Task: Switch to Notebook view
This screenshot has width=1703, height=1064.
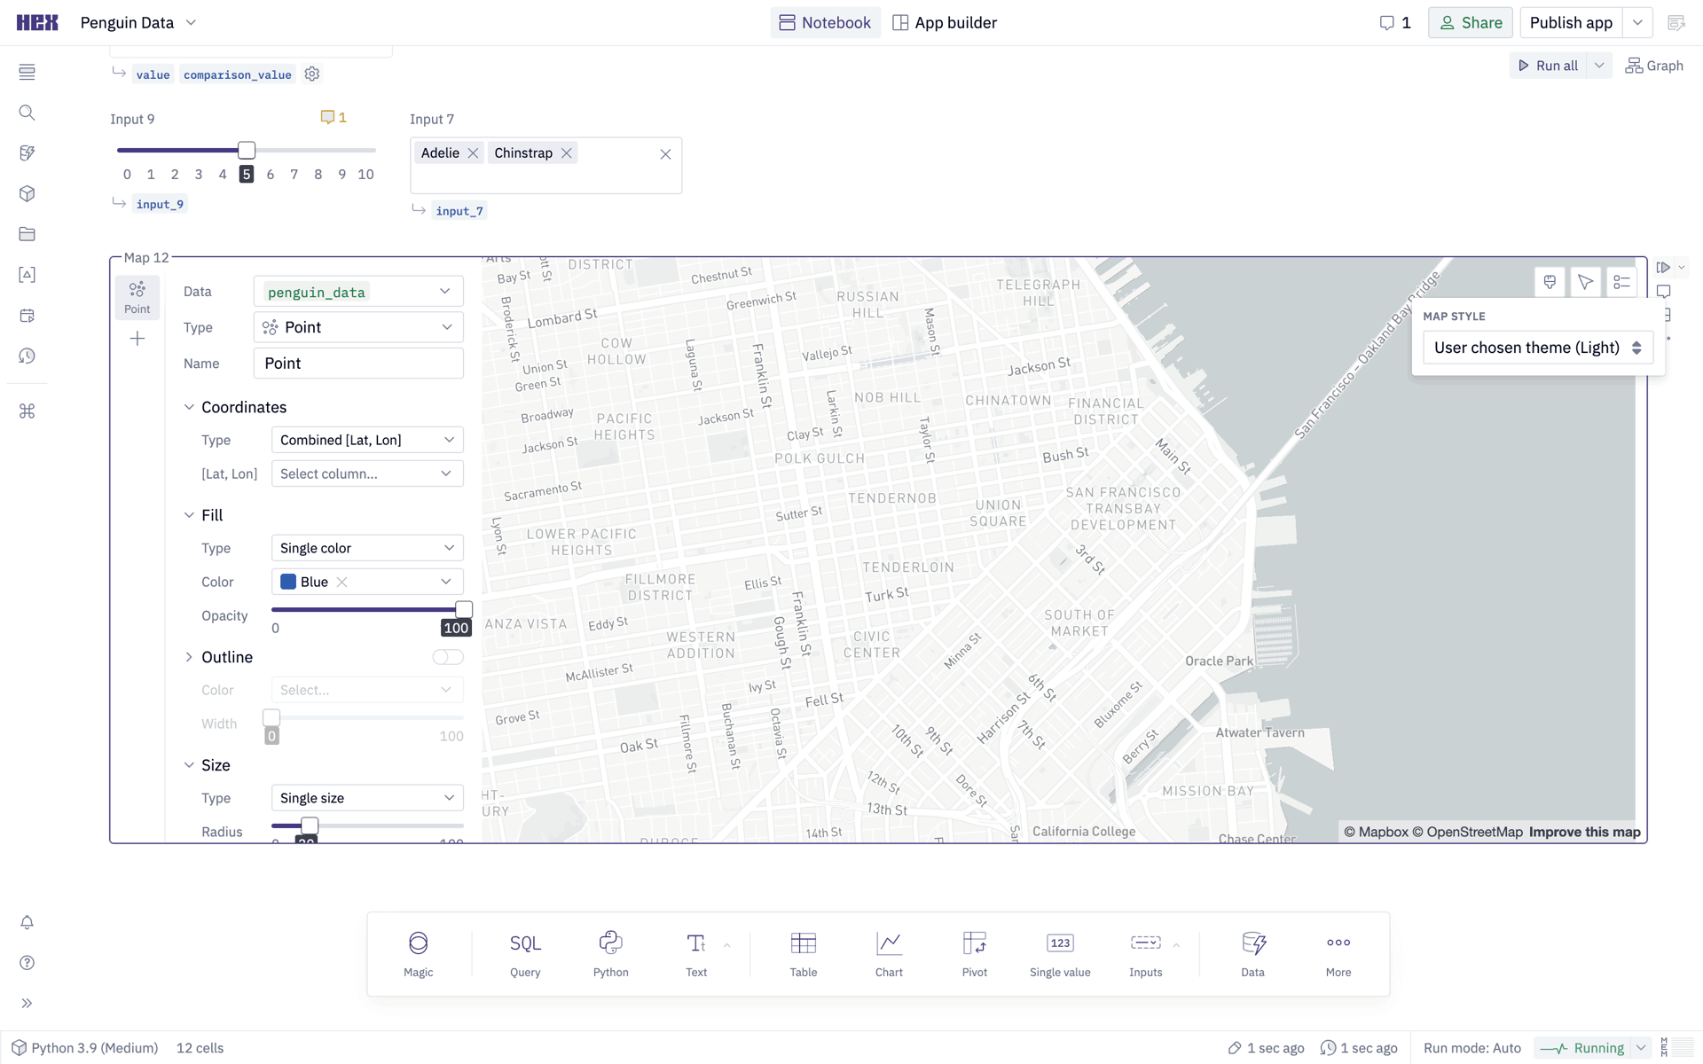Action: pyautogui.click(x=825, y=23)
